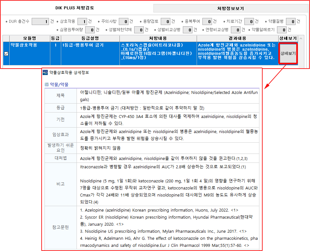This screenshot has height=251, width=310.
Task: Click the result text cell starting with Azole계 항진균제와
Action: click(x=237, y=53)
